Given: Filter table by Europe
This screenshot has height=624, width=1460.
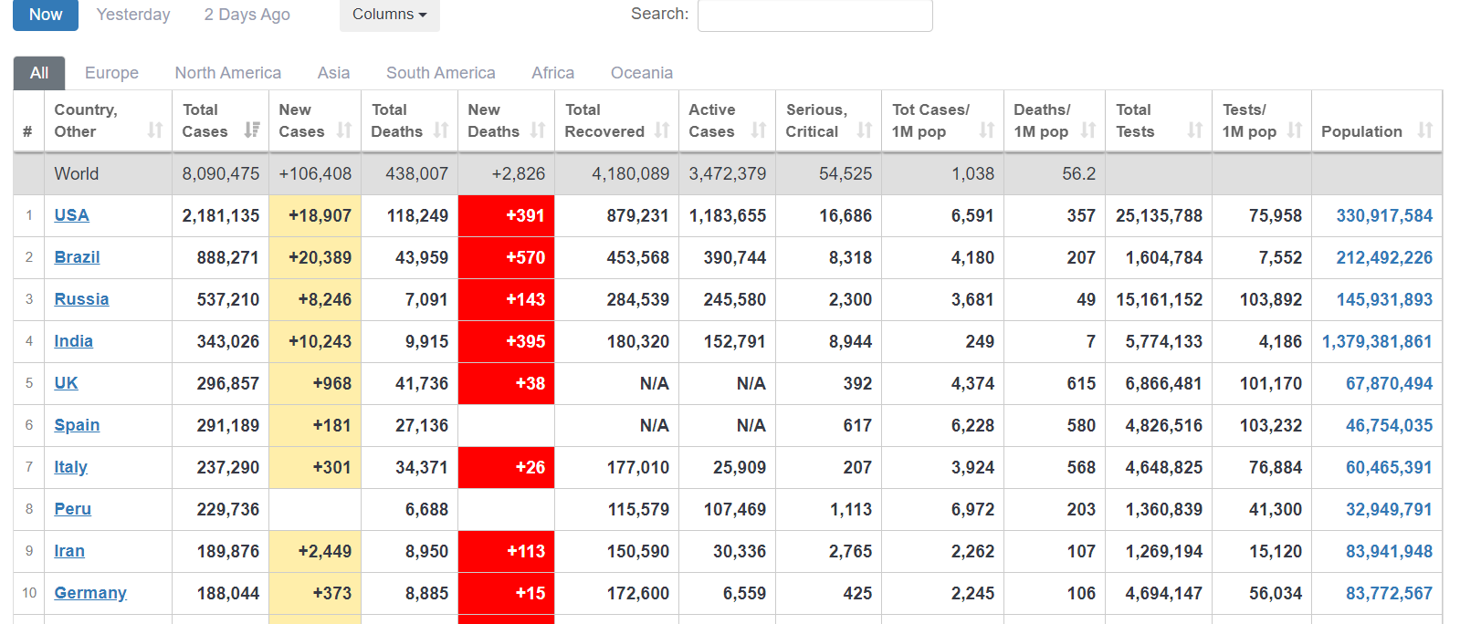Looking at the screenshot, I should click(x=111, y=73).
